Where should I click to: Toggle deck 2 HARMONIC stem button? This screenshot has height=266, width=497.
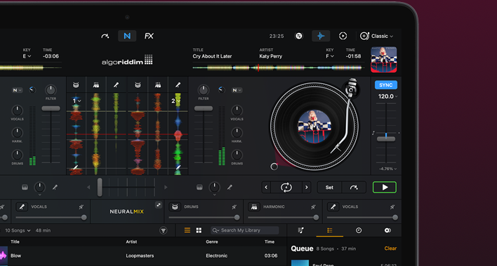[x=254, y=206]
